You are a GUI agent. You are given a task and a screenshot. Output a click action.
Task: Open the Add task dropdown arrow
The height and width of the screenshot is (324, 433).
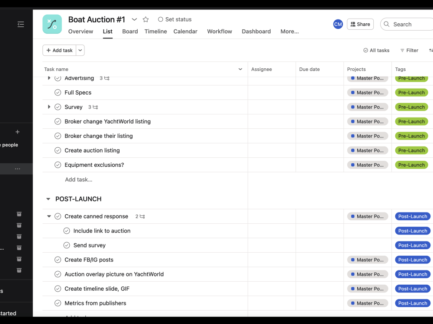coord(80,50)
